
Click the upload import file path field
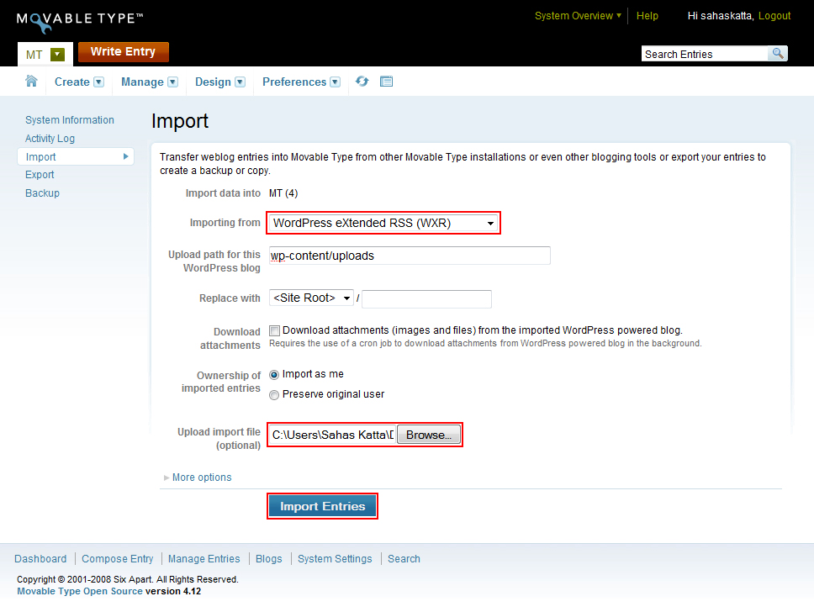(333, 435)
